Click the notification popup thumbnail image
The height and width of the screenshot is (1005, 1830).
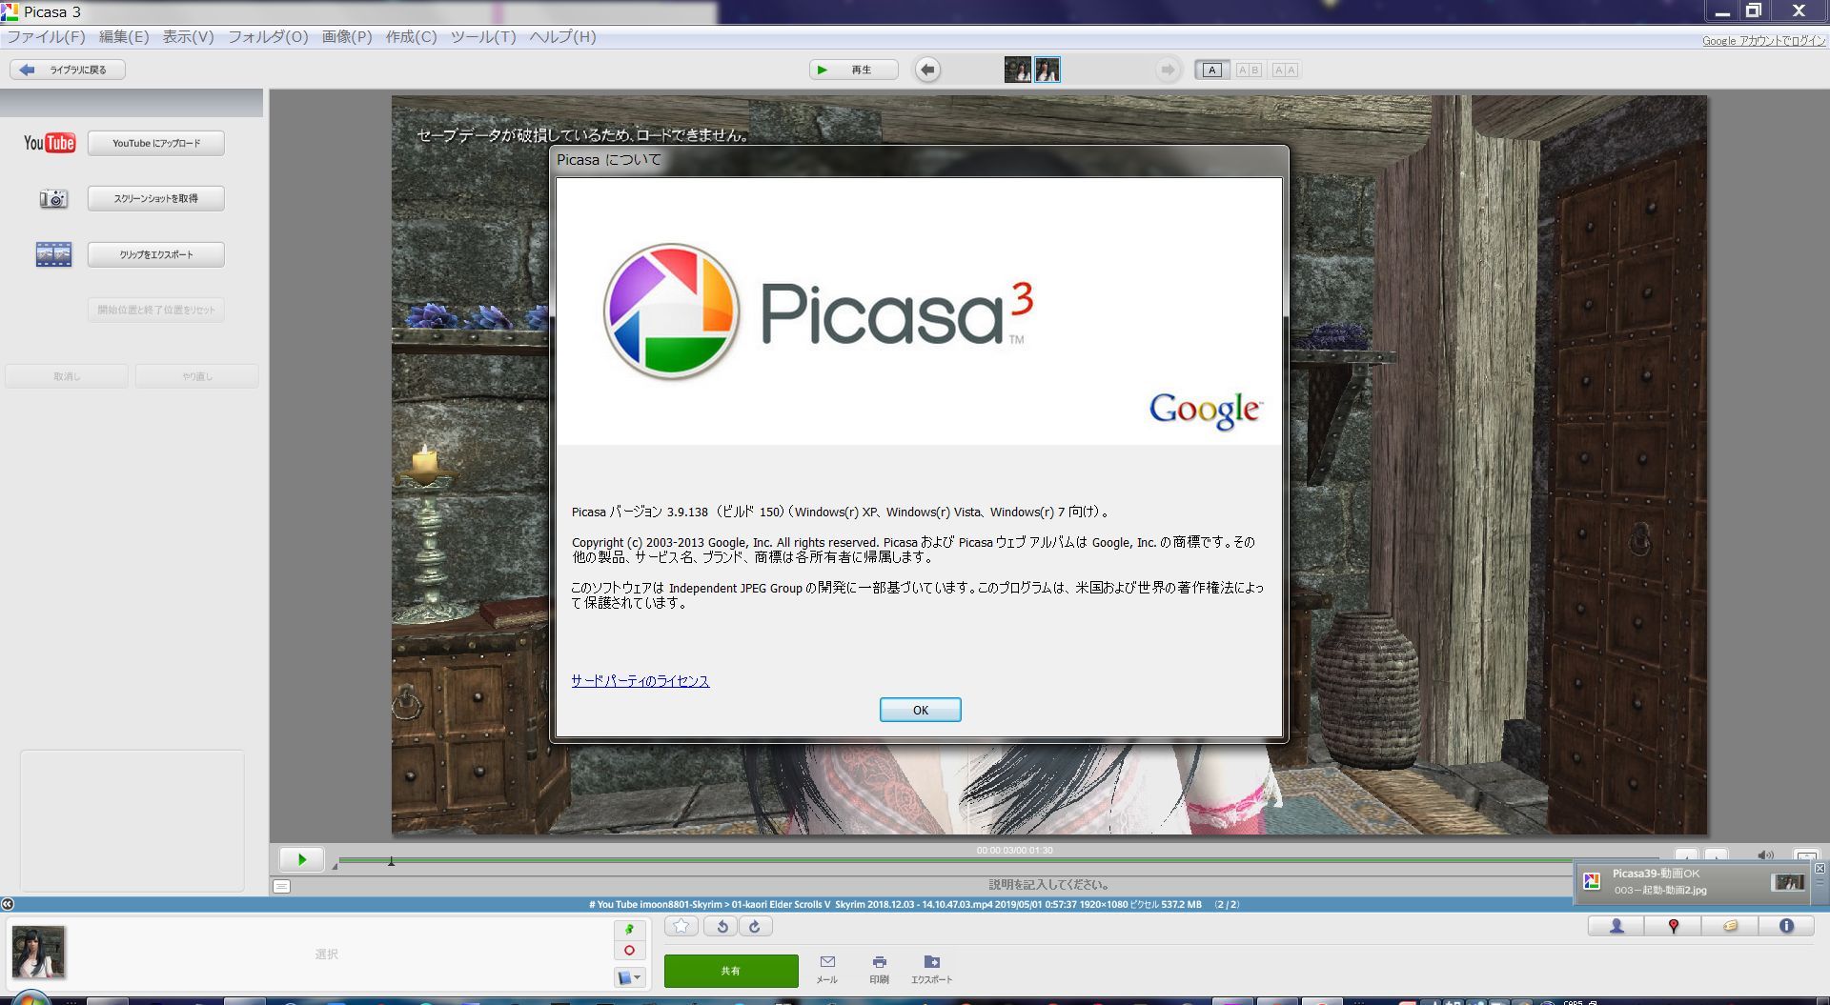pyautogui.click(x=1788, y=882)
